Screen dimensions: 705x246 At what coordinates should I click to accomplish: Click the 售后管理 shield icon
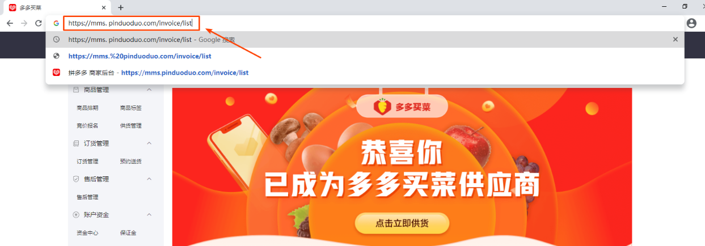(76, 179)
